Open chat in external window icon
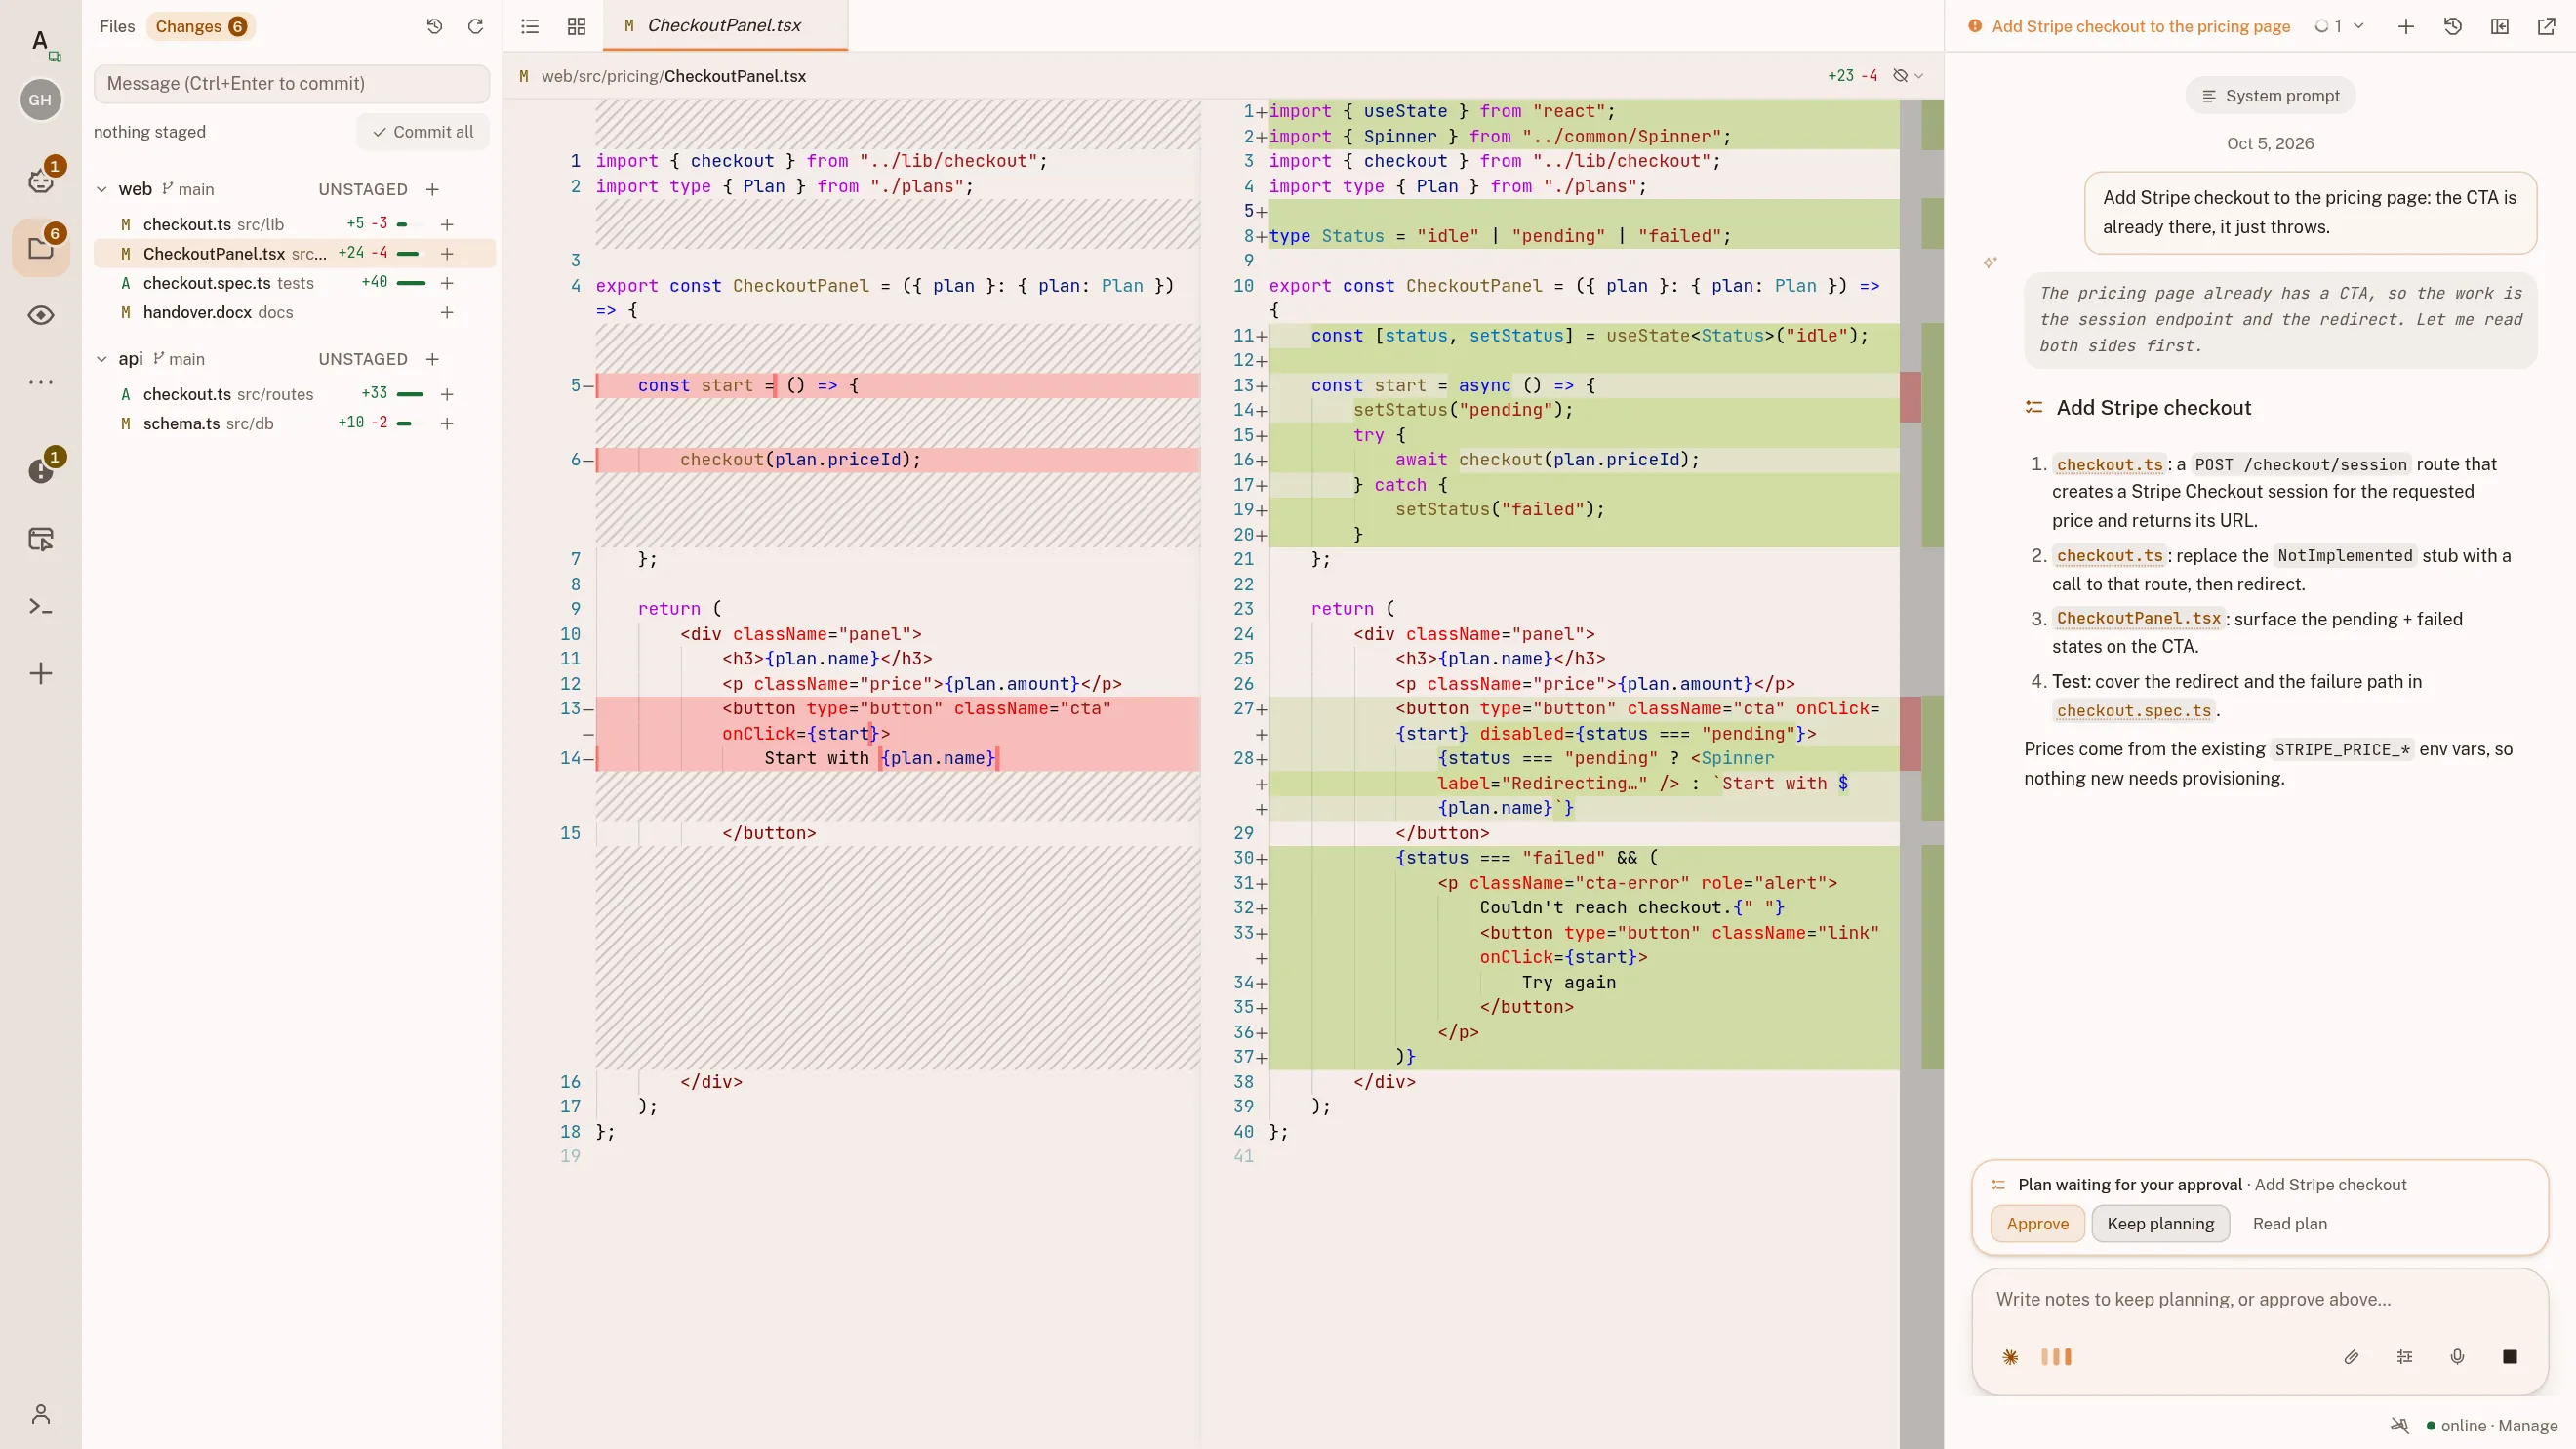This screenshot has width=2576, height=1449. click(2547, 26)
